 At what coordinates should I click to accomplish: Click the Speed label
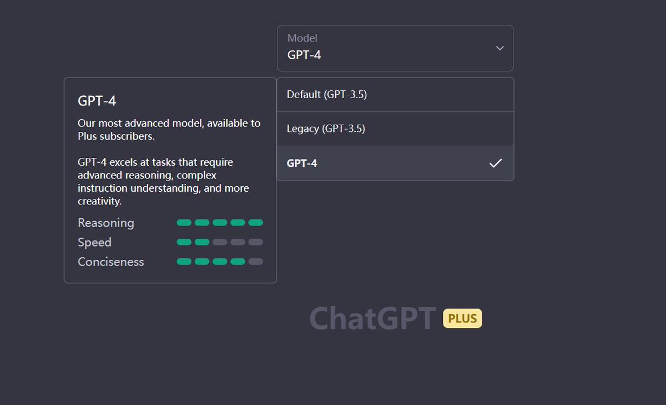coord(94,242)
